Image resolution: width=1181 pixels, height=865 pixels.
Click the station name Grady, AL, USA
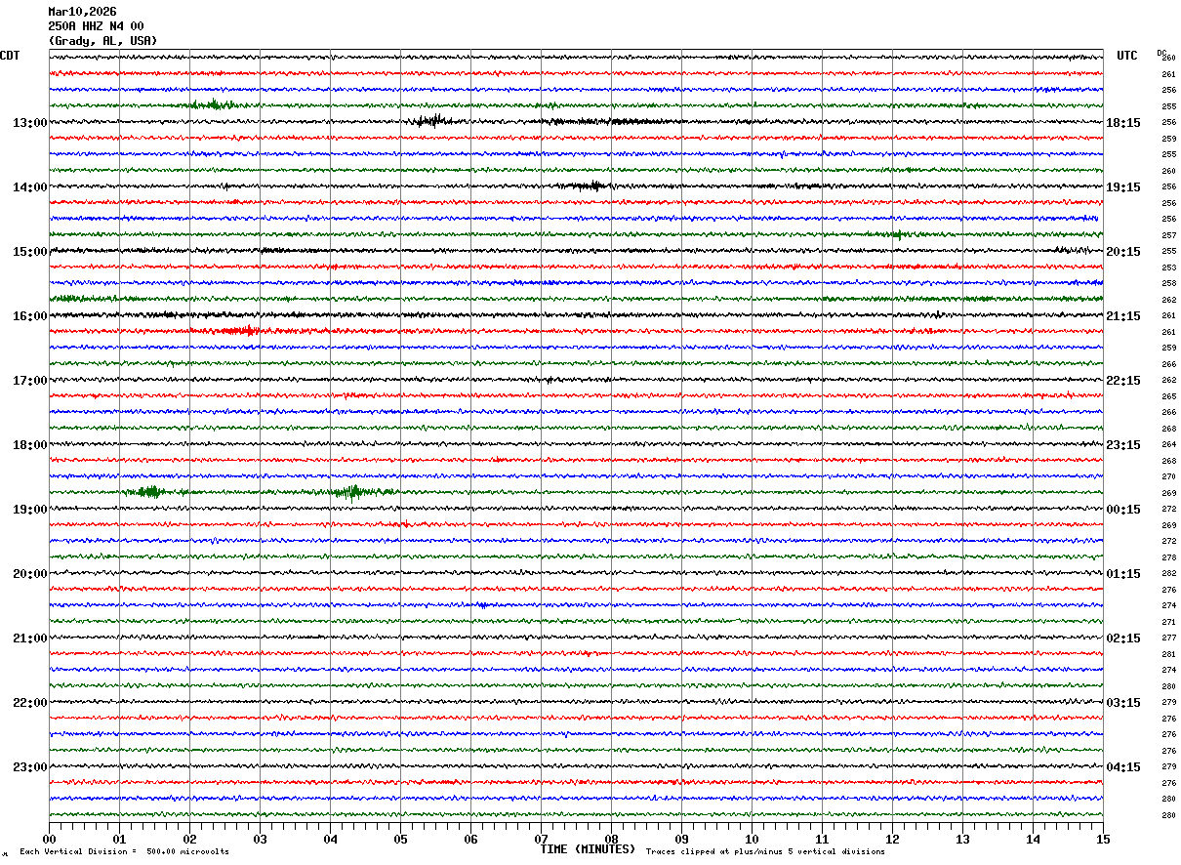click(x=102, y=41)
